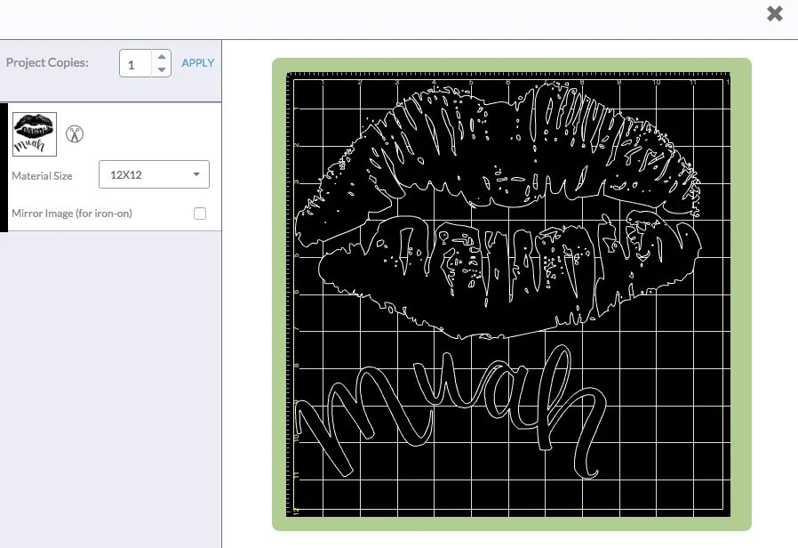Click APPLY next to Project Copies
This screenshot has height=548, width=798.
pyautogui.click(x=198, y=62)
